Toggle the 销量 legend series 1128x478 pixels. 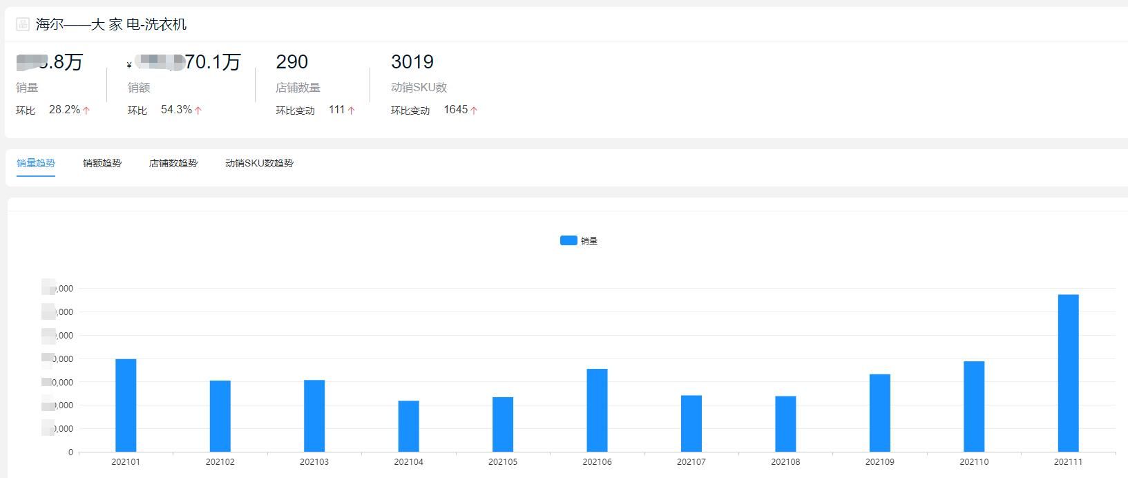pyautogui.click(x=579, y=240)
